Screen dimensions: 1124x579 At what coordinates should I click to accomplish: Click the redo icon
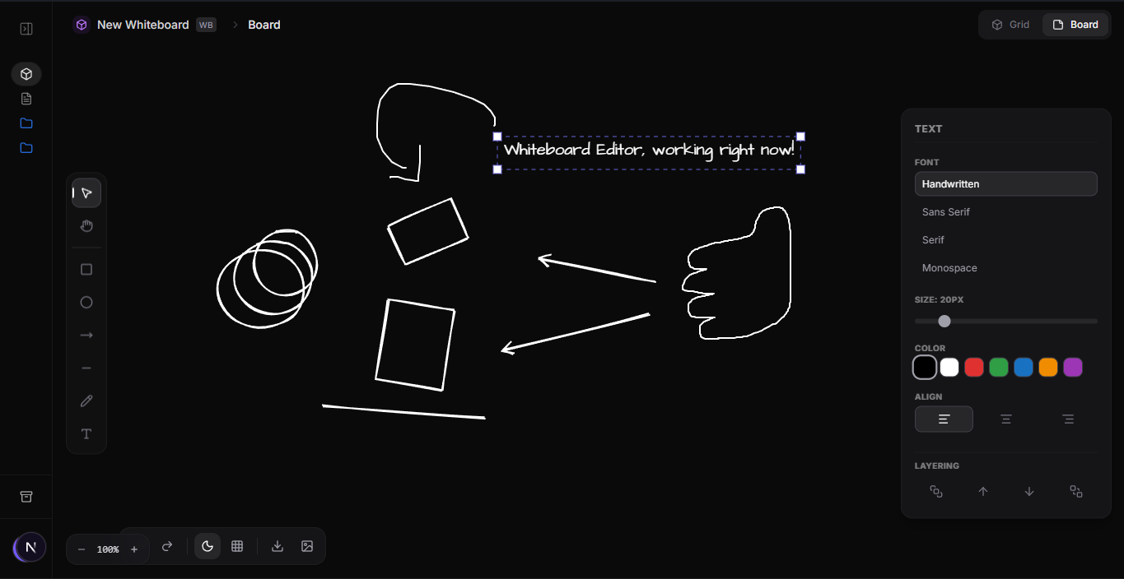click(x=167, y=545)
